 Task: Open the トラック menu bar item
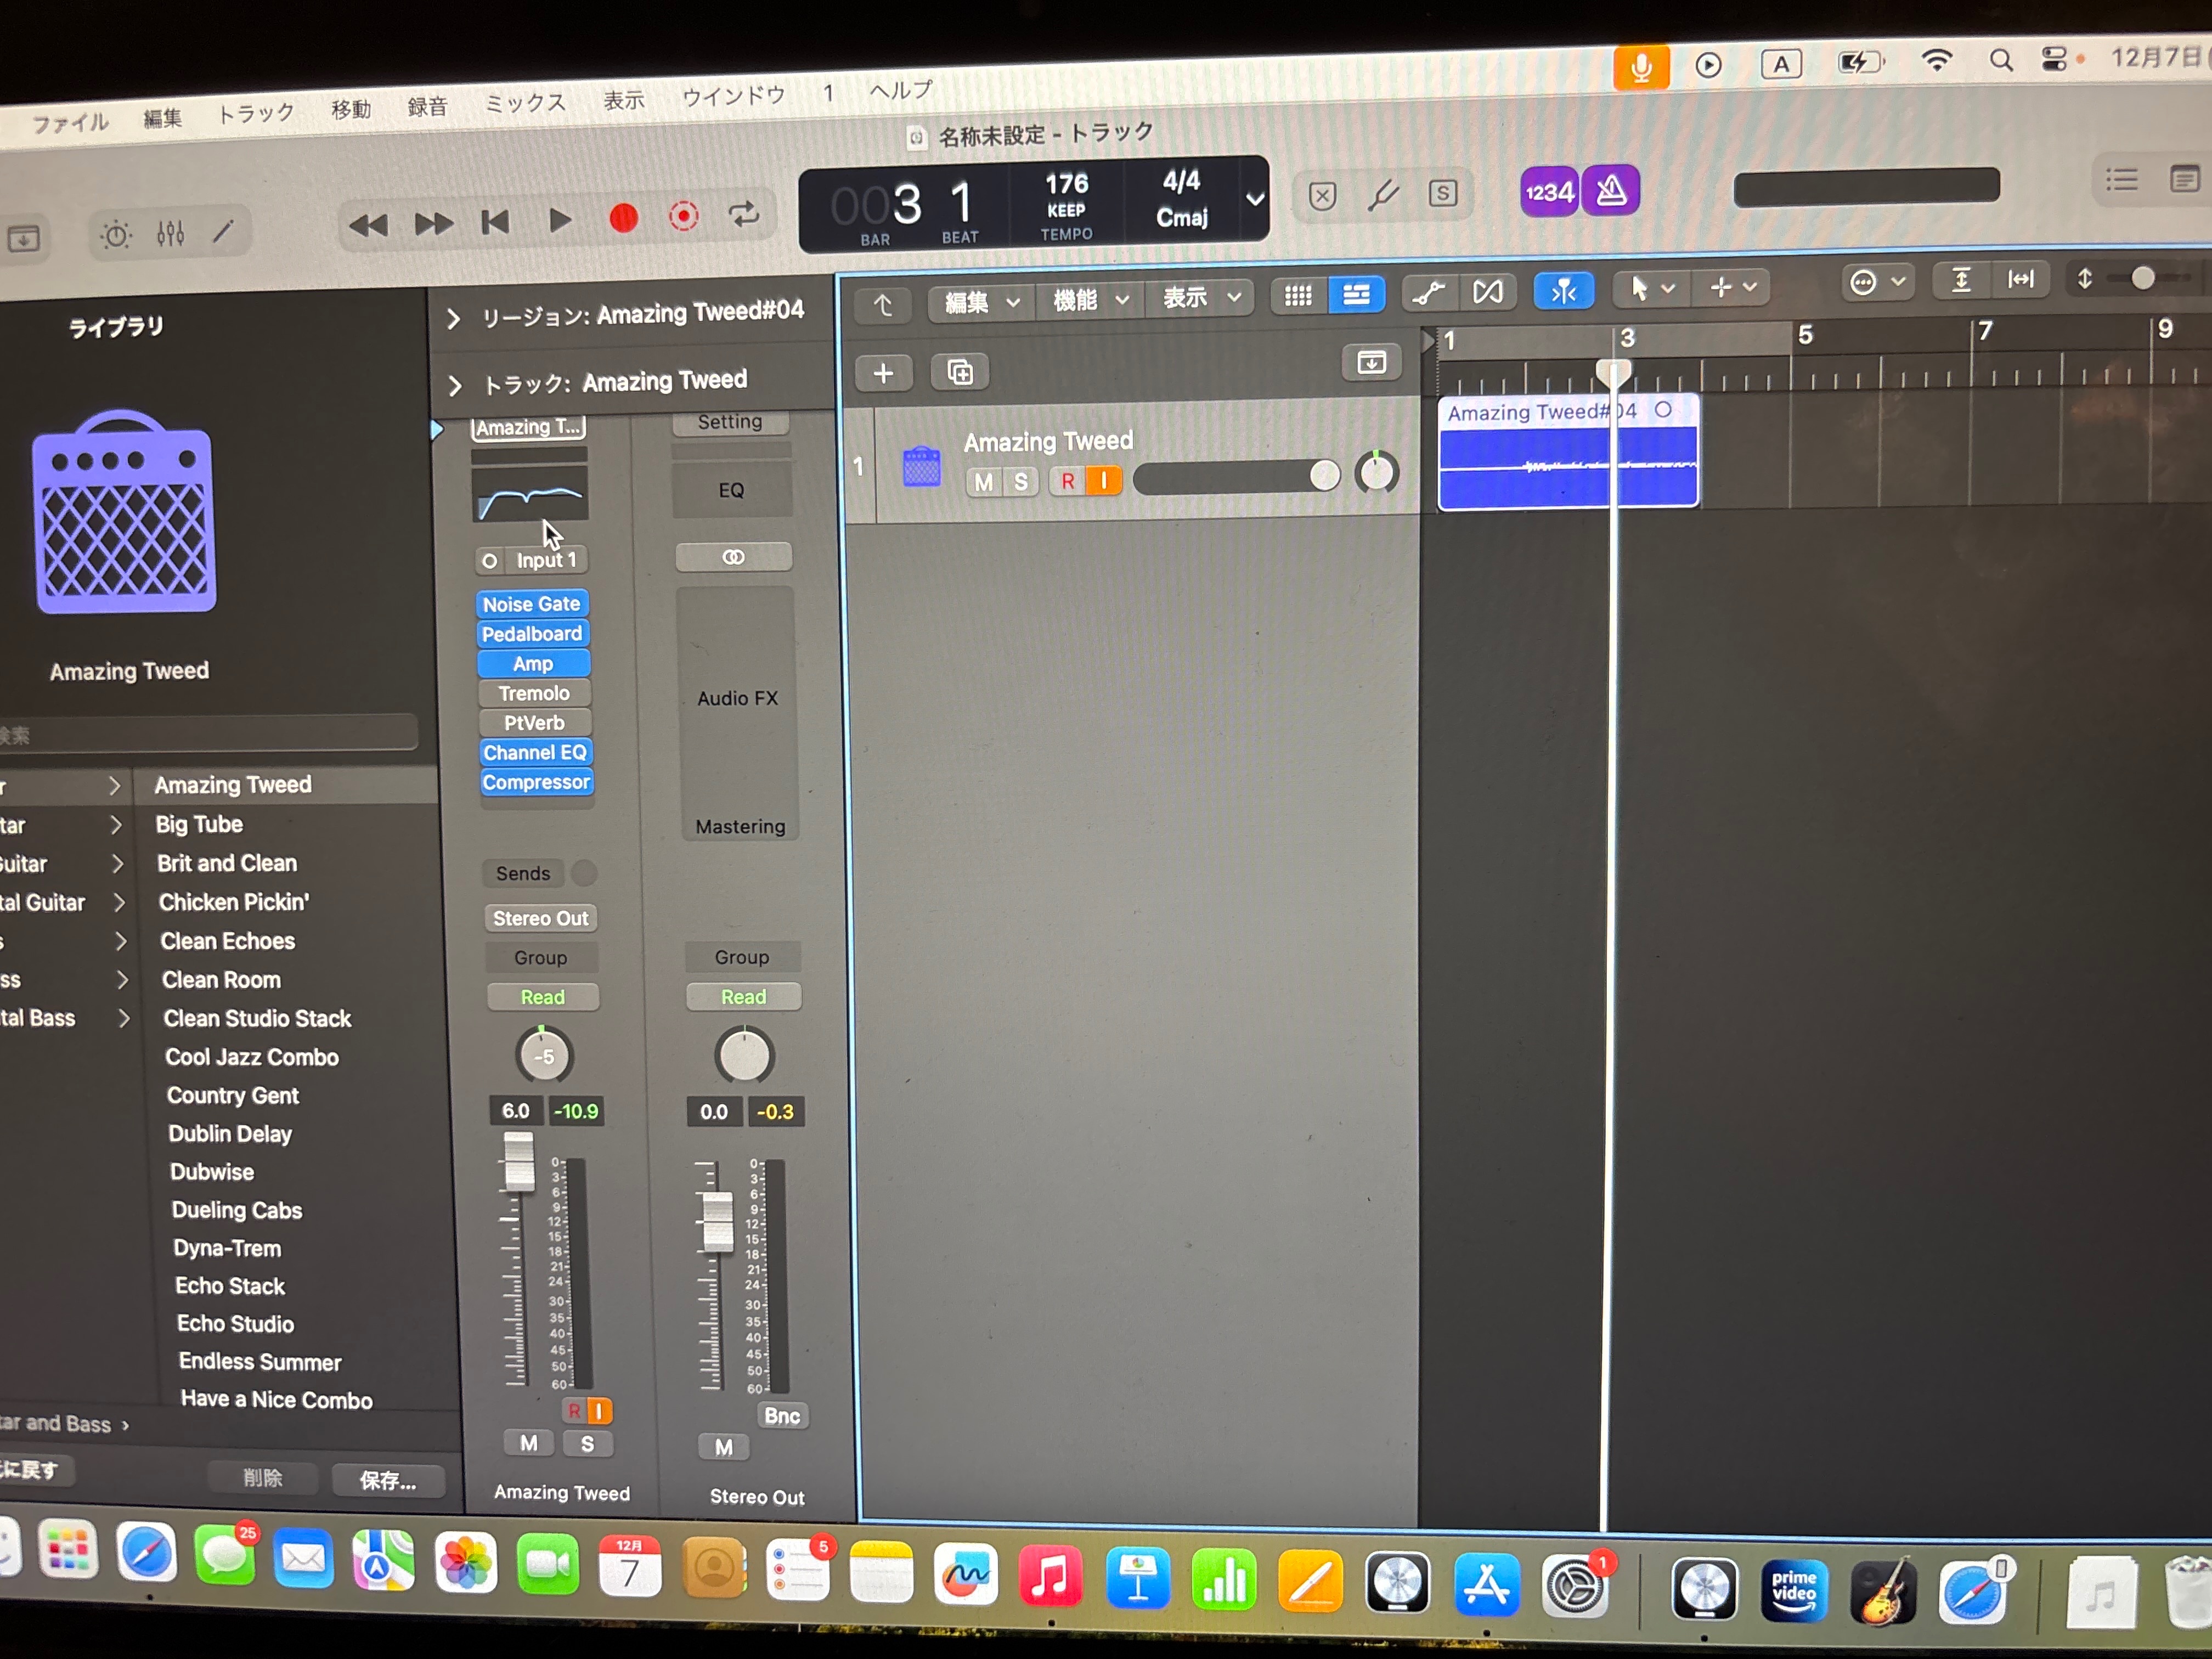[x=256, y=113]
